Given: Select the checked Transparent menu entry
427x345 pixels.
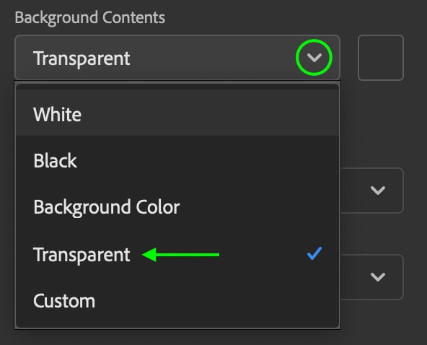Looking at the screenshot, I should coord(177,254).
